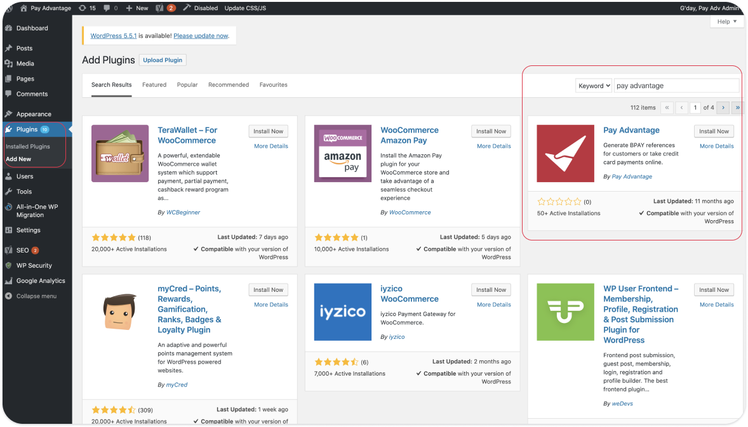Install WooCommerce Amazon Pay now
This screenshot has height=427, width=748.
click(x=491, y=131)
